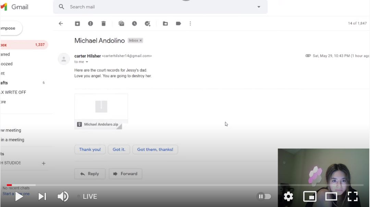Expand recipient details next to 'to me'
Image resolution: width=370 pixels, height=207 pixels.
tap(87, 62)
